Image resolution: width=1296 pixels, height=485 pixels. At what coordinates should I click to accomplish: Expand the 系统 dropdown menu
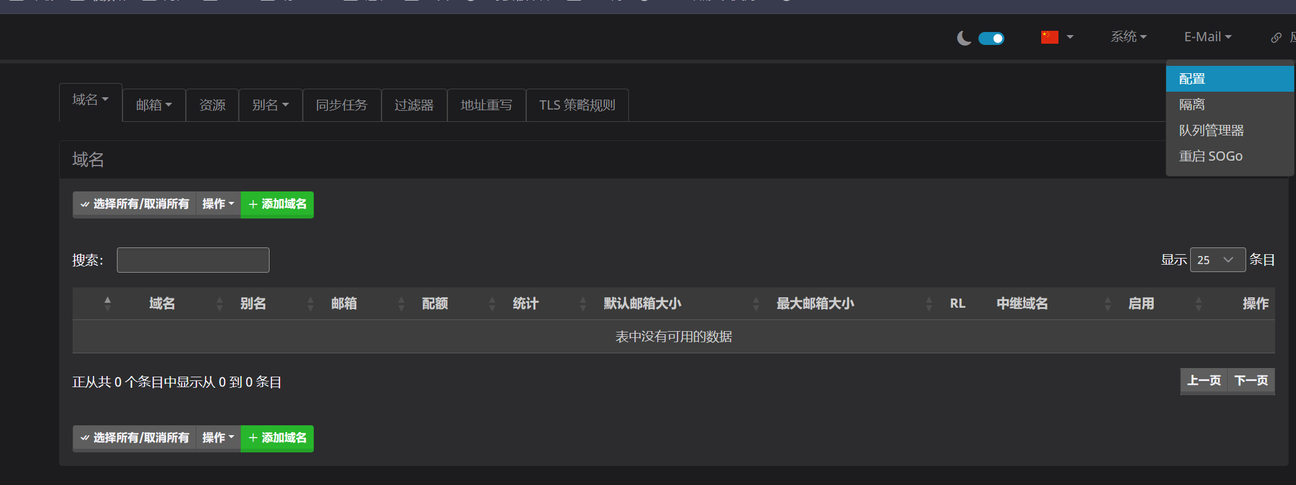(1128, 37)
